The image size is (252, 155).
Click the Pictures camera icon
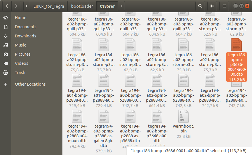[x=6, y=54]
